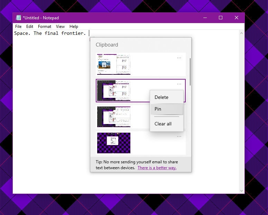
Task: Open the View menu in Notepad
Action: (60, 27)
